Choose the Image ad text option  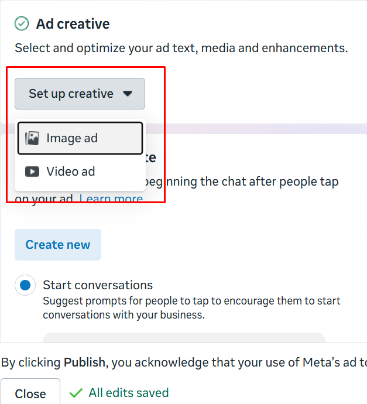point(72,138)
